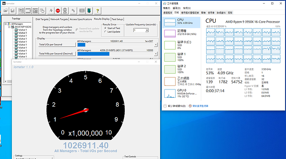Open the Disk Targets tab

click(x=42, y=19)
